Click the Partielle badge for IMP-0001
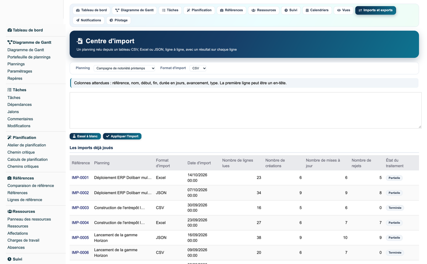The image size is (427, 264). [394, 178]
